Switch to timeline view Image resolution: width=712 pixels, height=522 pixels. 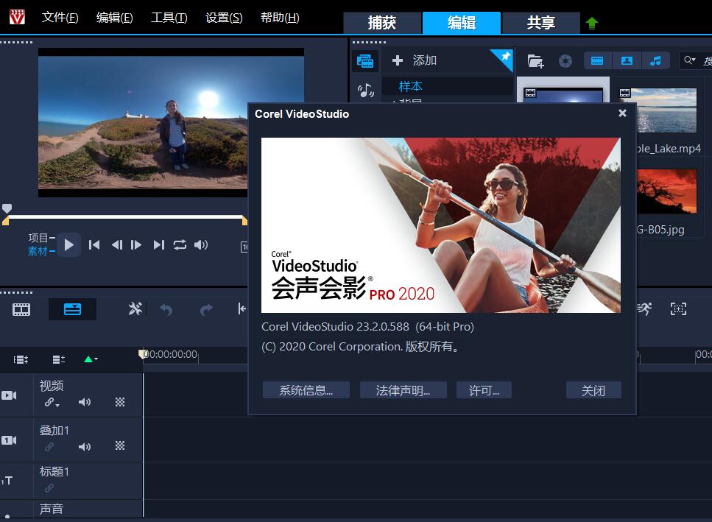click(x=72, y=309)
